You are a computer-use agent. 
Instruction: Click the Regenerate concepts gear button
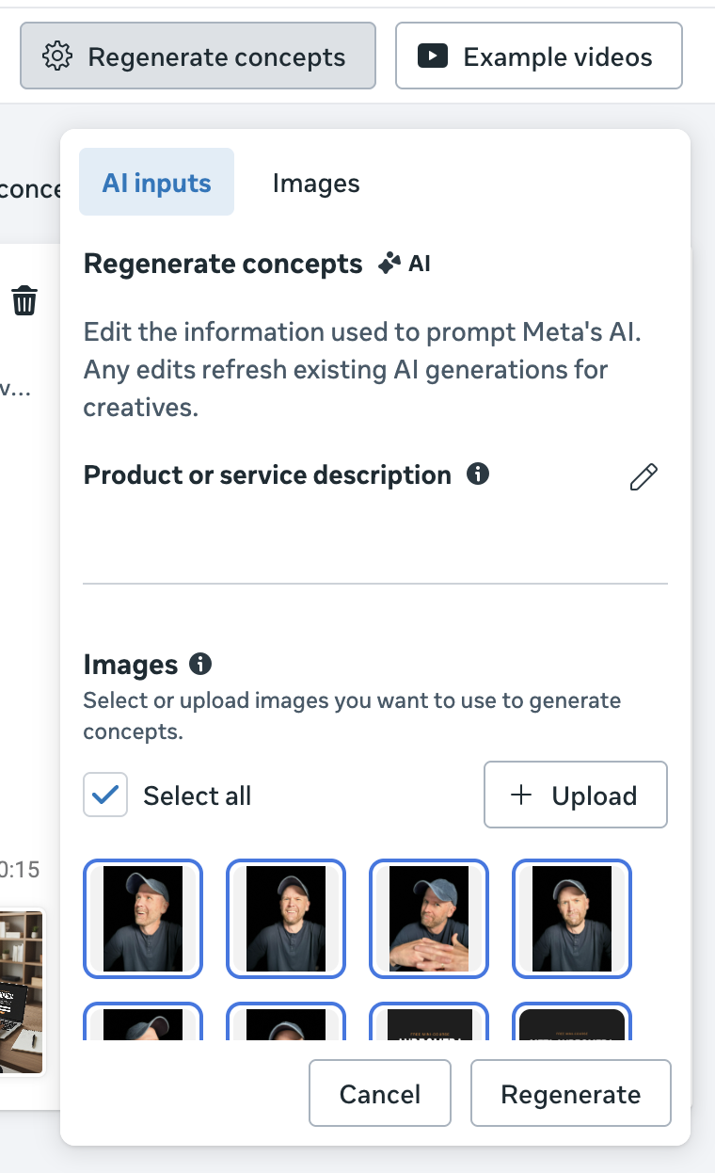(198, 56)
